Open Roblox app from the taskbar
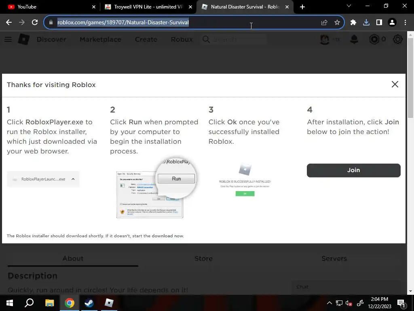 109,303
